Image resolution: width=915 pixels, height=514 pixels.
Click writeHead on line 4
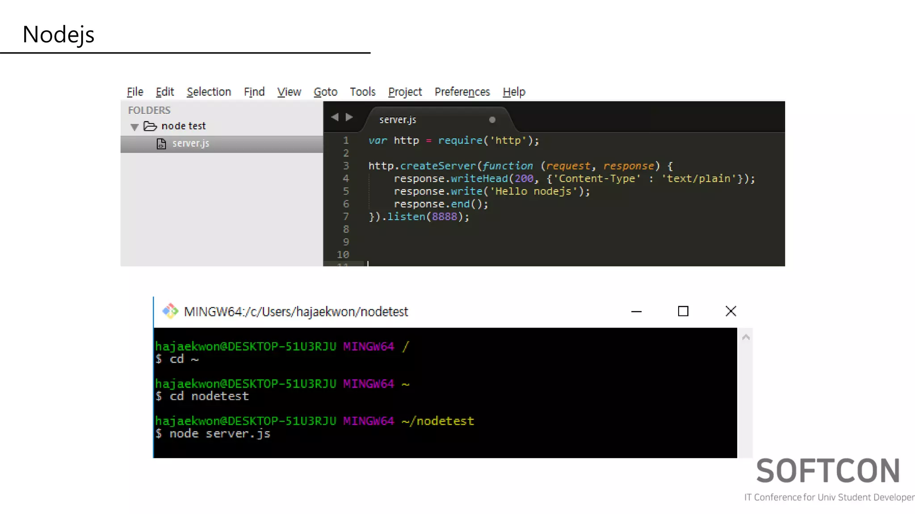click(479, 178)
